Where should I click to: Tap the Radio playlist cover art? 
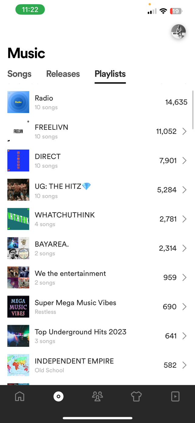click(18, 102)
